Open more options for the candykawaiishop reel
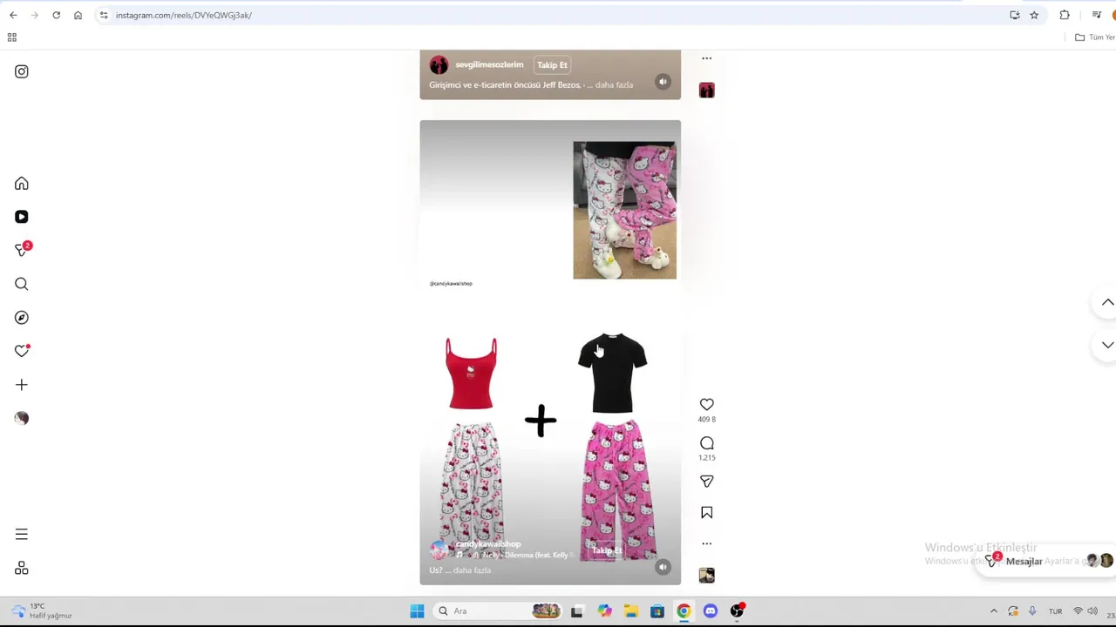 pos(707,543)
